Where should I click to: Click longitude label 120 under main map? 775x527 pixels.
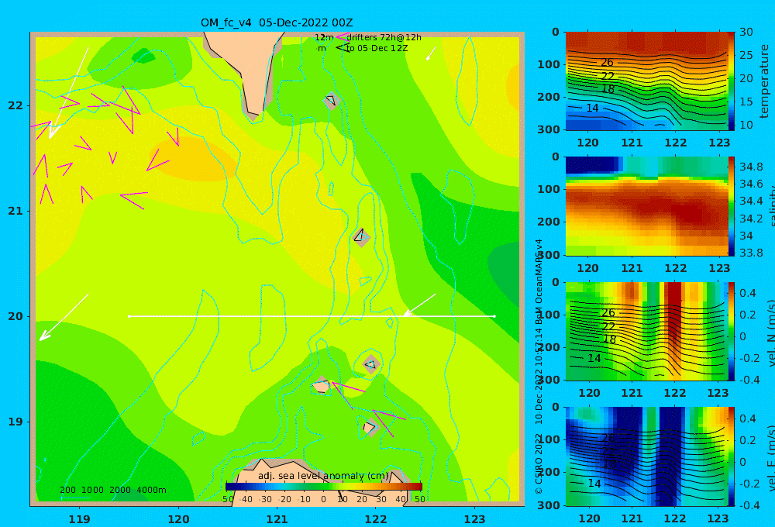[x=178, y=519]
